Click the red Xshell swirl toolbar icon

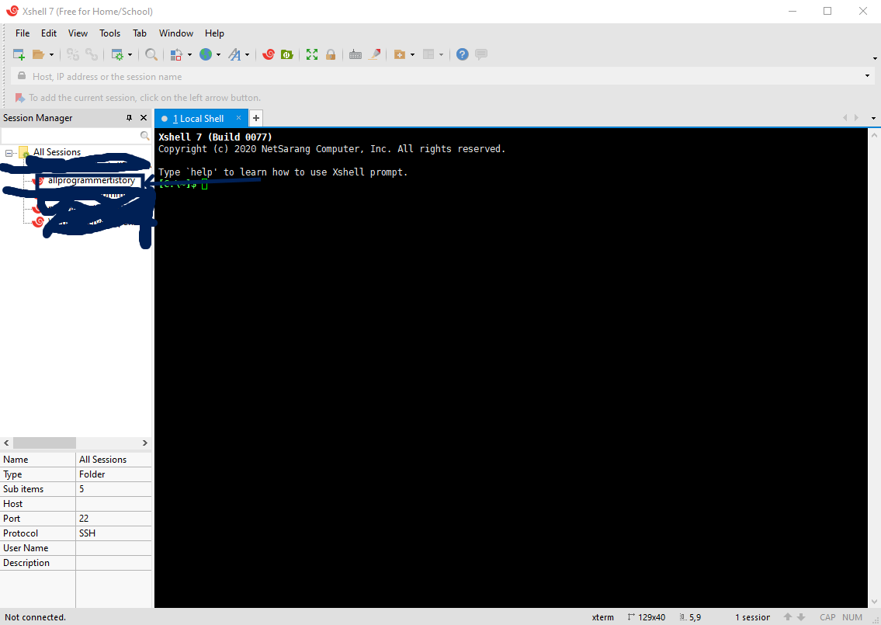(269, 54)
